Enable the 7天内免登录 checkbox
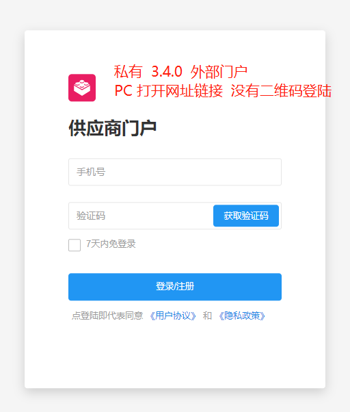The image size is (350, 412). point(75,245)
